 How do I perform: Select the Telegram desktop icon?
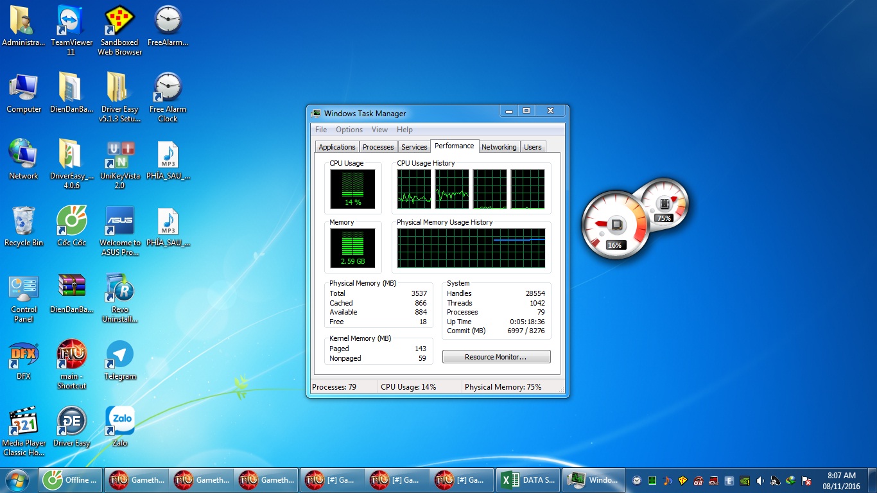(x=119, y=355)
